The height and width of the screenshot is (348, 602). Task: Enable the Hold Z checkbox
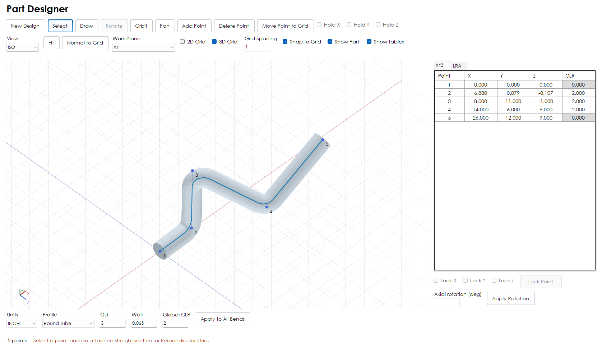pyautogui.click(x=378, y=25)
